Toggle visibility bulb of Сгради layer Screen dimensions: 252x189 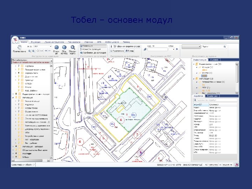click(19, 84)
